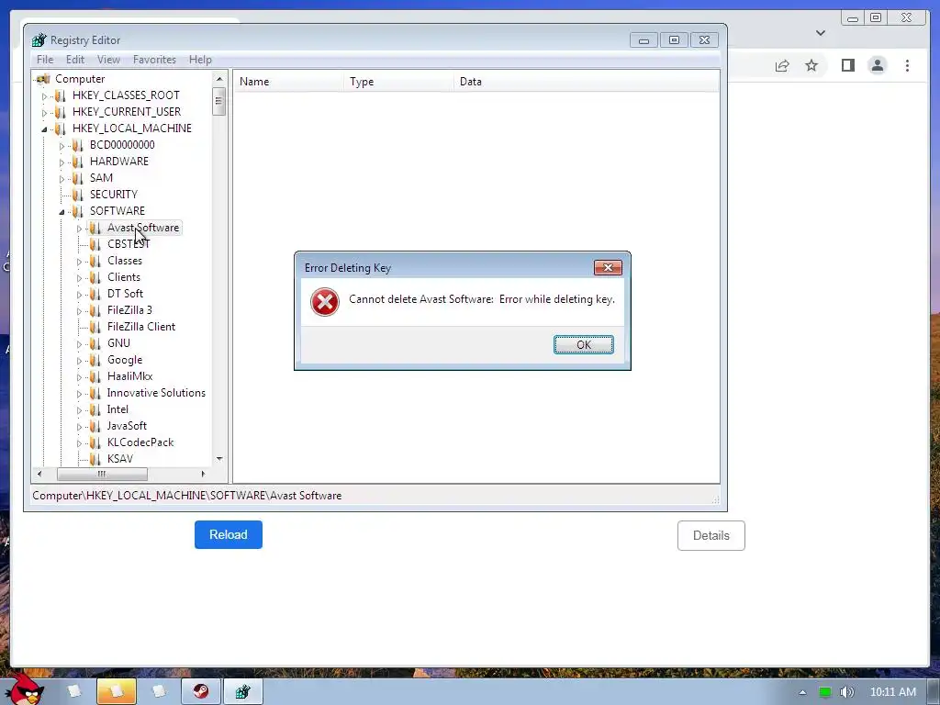
Task: Click Registry Editor taskbar button
Action: pyautogui.click(x=242, y=692)
